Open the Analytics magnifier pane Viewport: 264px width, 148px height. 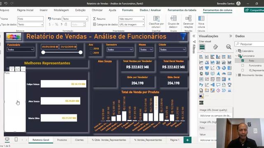coord(229,47)
